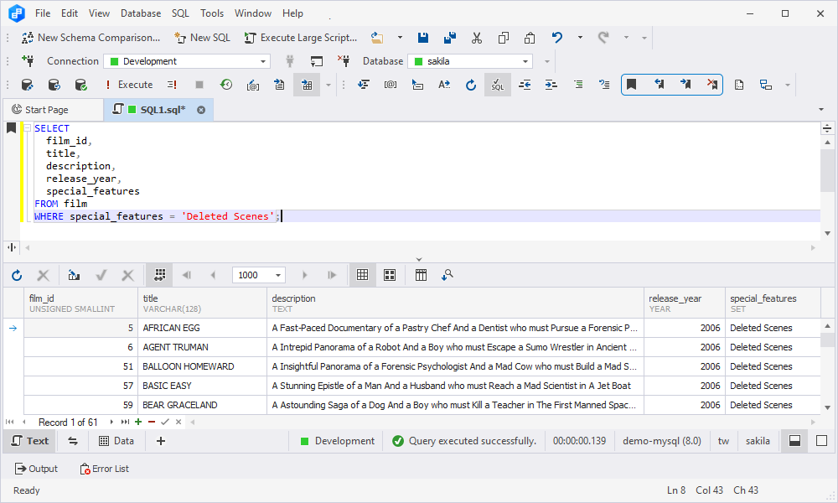Screen dimensions: 838x503
Task: Execute the SQL query
Action: (x=129, y=85)
